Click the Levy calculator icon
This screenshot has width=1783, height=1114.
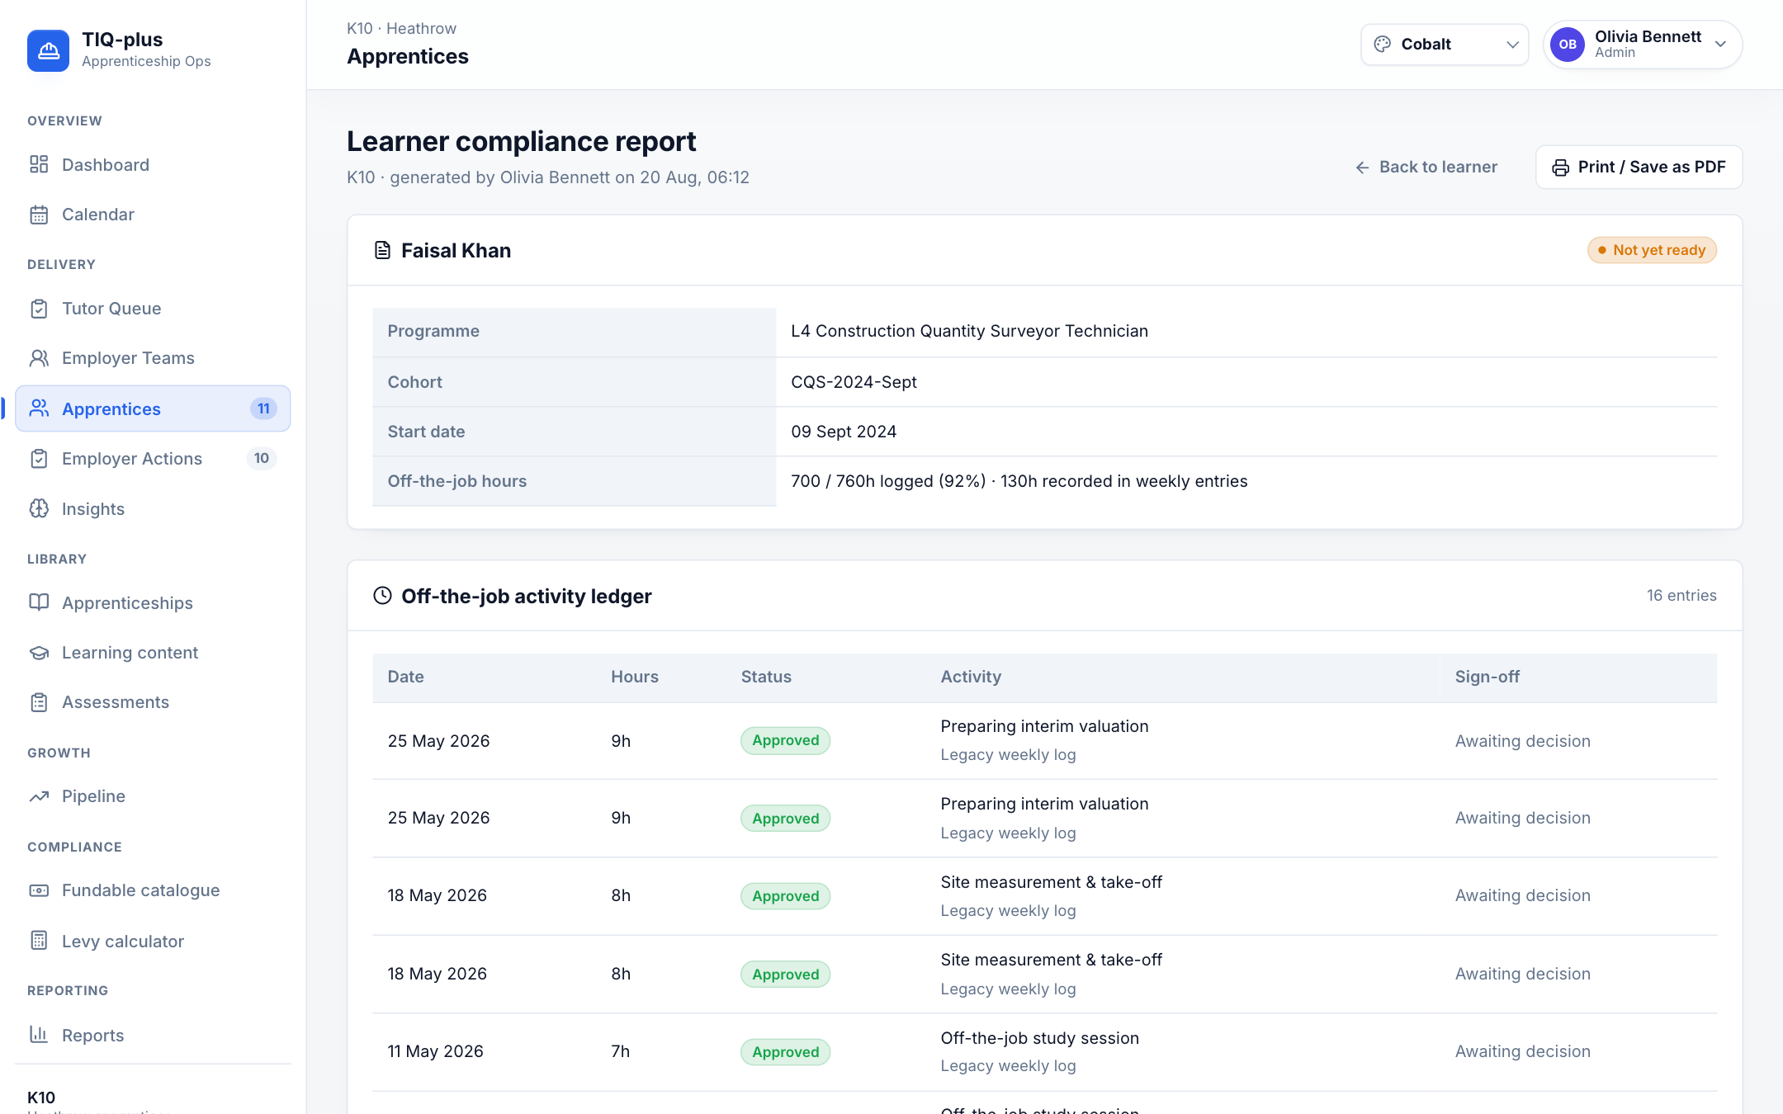[39, 941]
